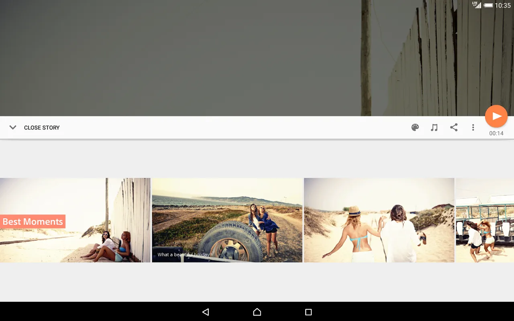The height and width of the screenshot is (321, 514).
Task: Tap the LTE signal indicator
Action: click(477, 5)
